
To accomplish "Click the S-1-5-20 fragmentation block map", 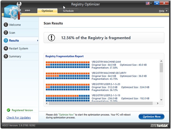I will [68, 87].
